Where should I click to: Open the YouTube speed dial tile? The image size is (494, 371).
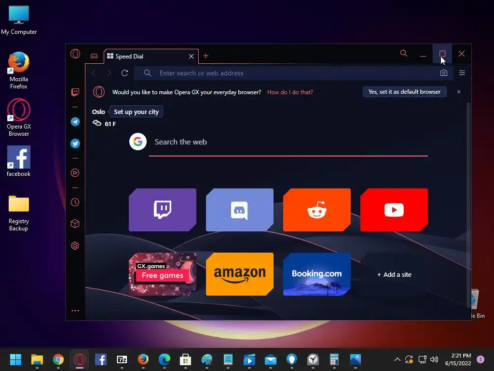point(394,210)
